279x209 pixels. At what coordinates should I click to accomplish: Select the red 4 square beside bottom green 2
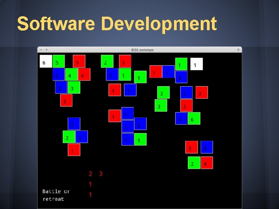(x=207, y=163)
